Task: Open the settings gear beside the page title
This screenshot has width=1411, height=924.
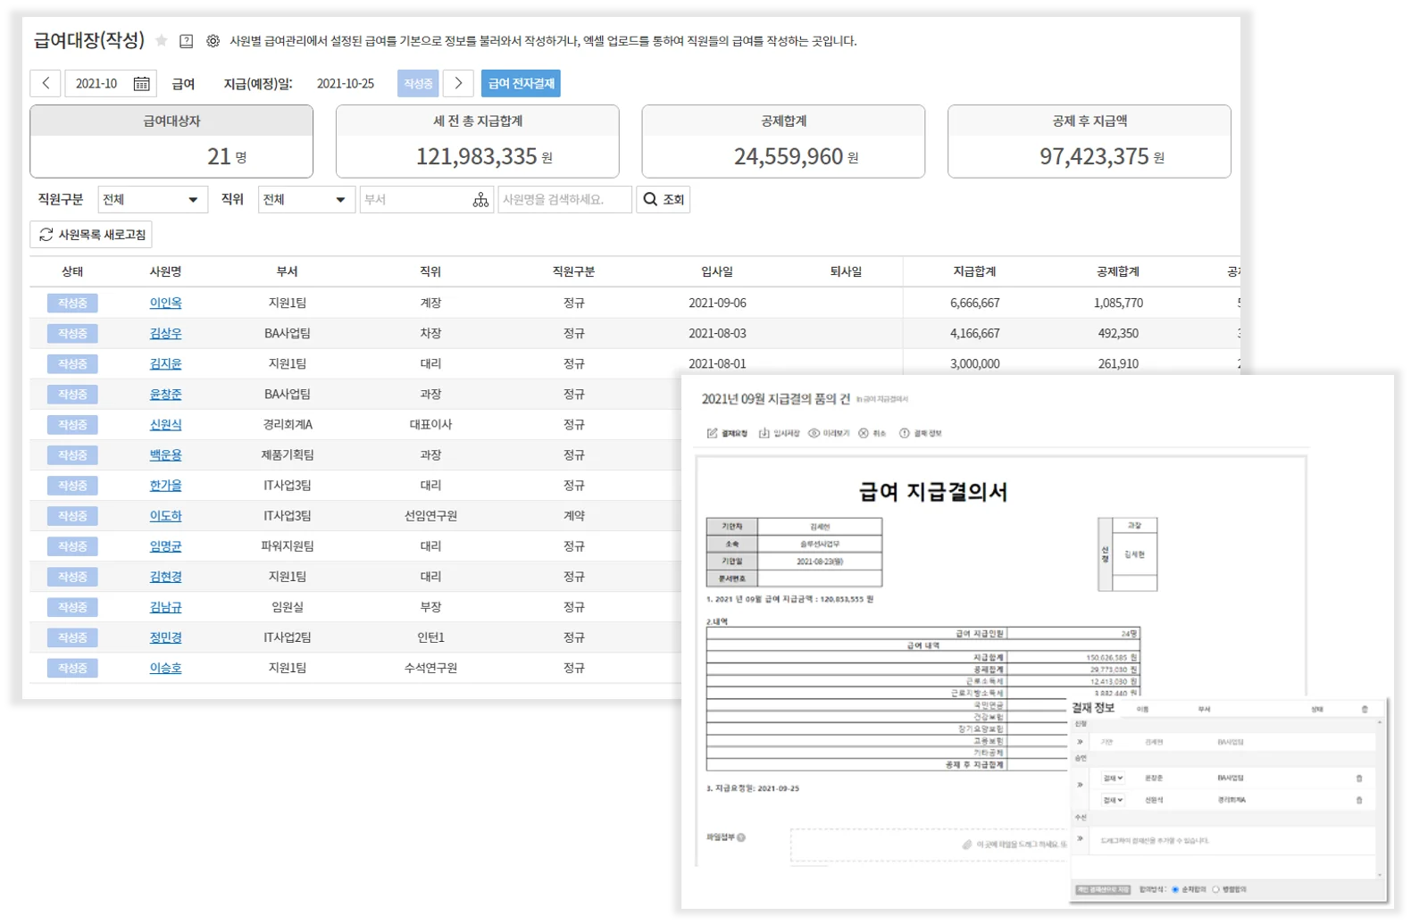Action: coord(213,41)
